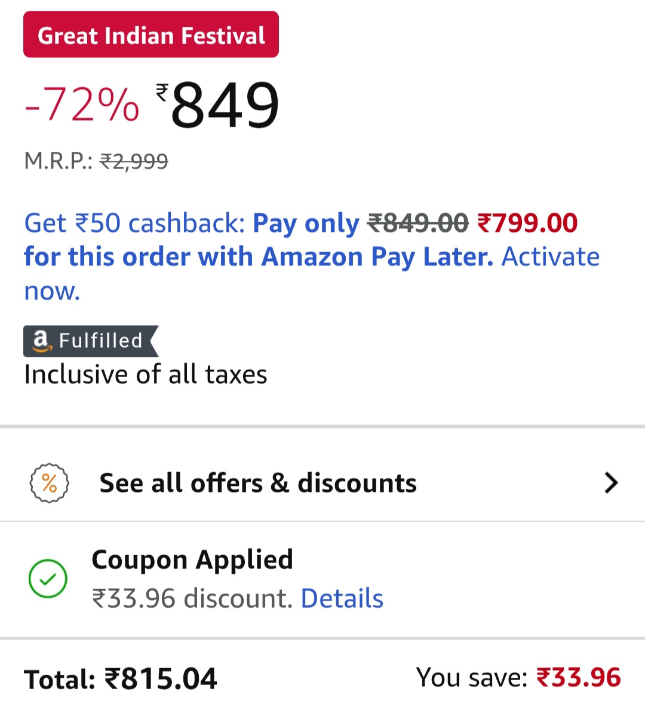The image size is (645, 701).
Task: Click Activate now link for Pay Later
Action: click(x=549, y=257)
